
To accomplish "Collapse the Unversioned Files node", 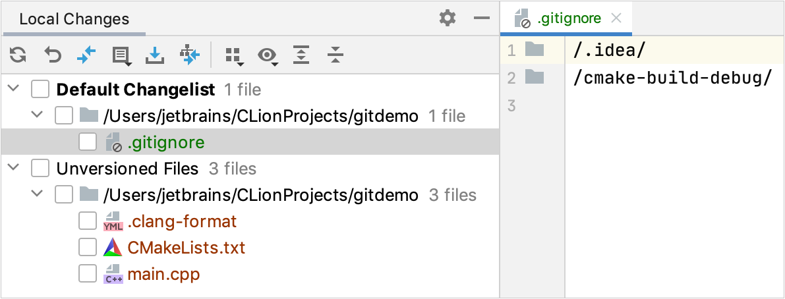I will [13, 169].
